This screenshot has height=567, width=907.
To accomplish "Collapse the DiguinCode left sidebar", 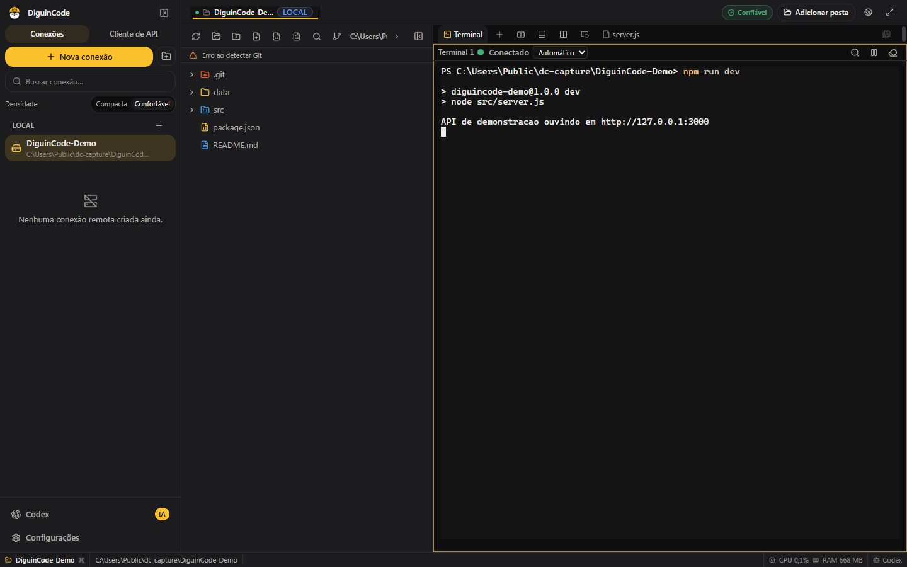I will click(164, 13).
